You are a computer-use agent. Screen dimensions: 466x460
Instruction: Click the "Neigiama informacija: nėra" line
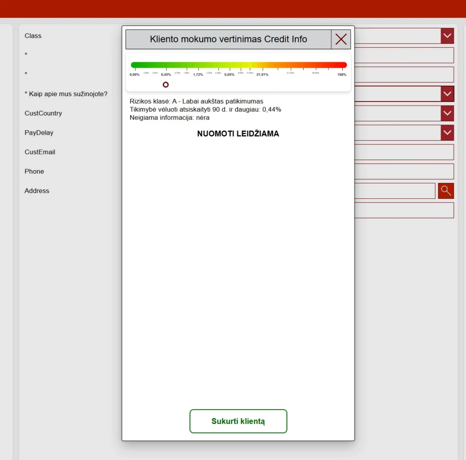170,117
